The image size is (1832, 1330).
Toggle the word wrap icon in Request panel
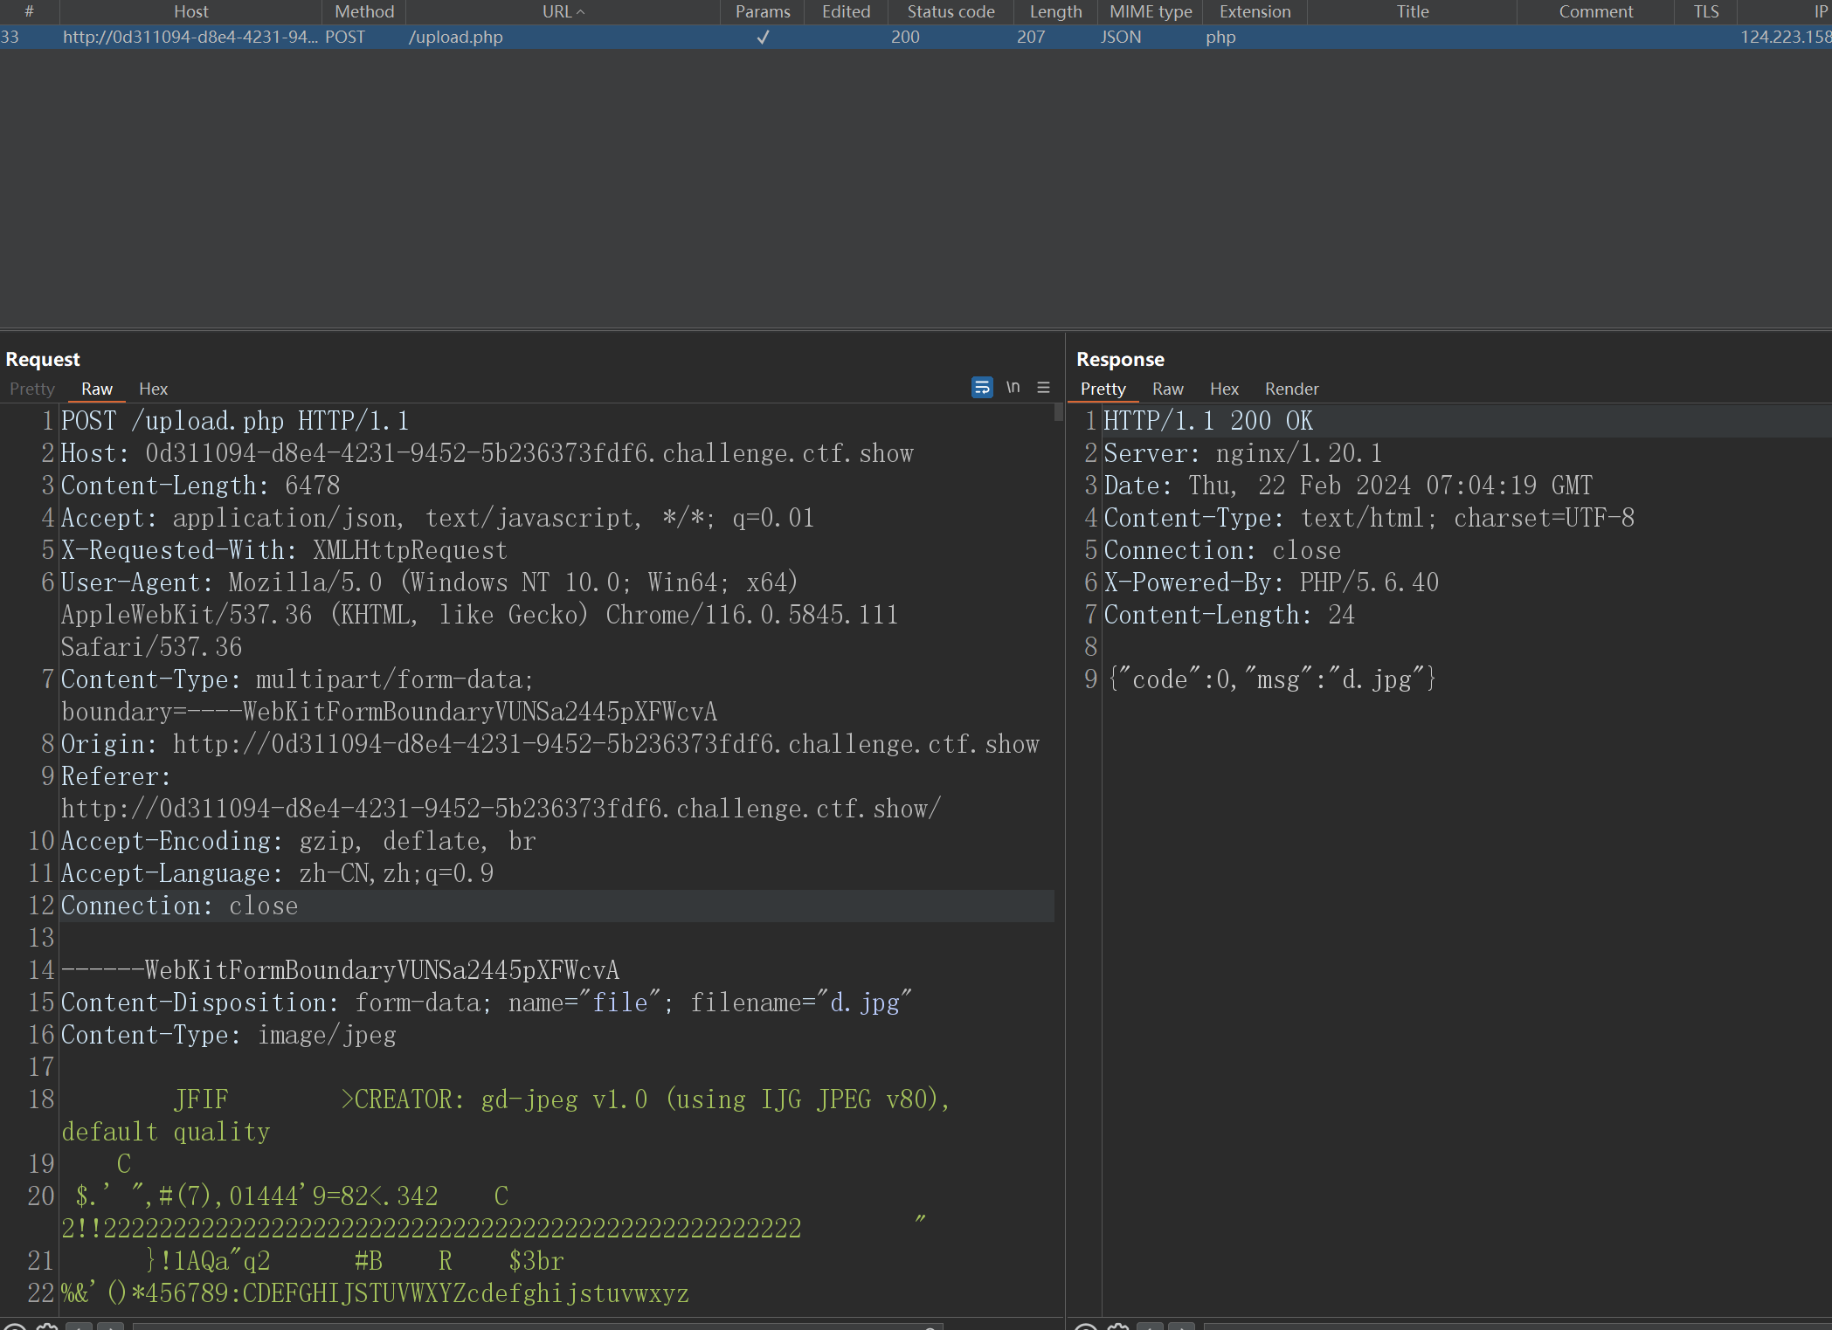pyautogui.click(x=982, y=388)
